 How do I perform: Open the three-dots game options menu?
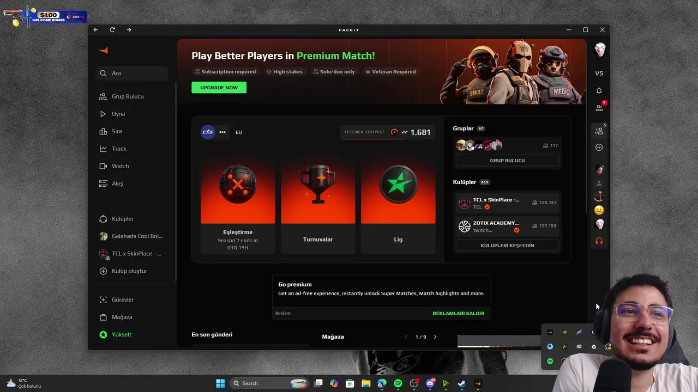pyautogui.click(x=222, y=132)
